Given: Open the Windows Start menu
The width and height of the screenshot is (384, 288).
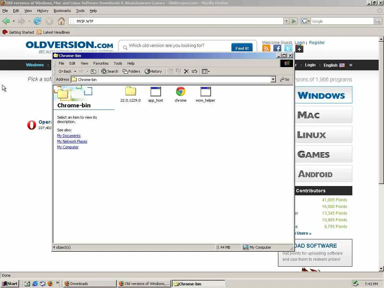Looking at the screenshot, I should point(10,284).
